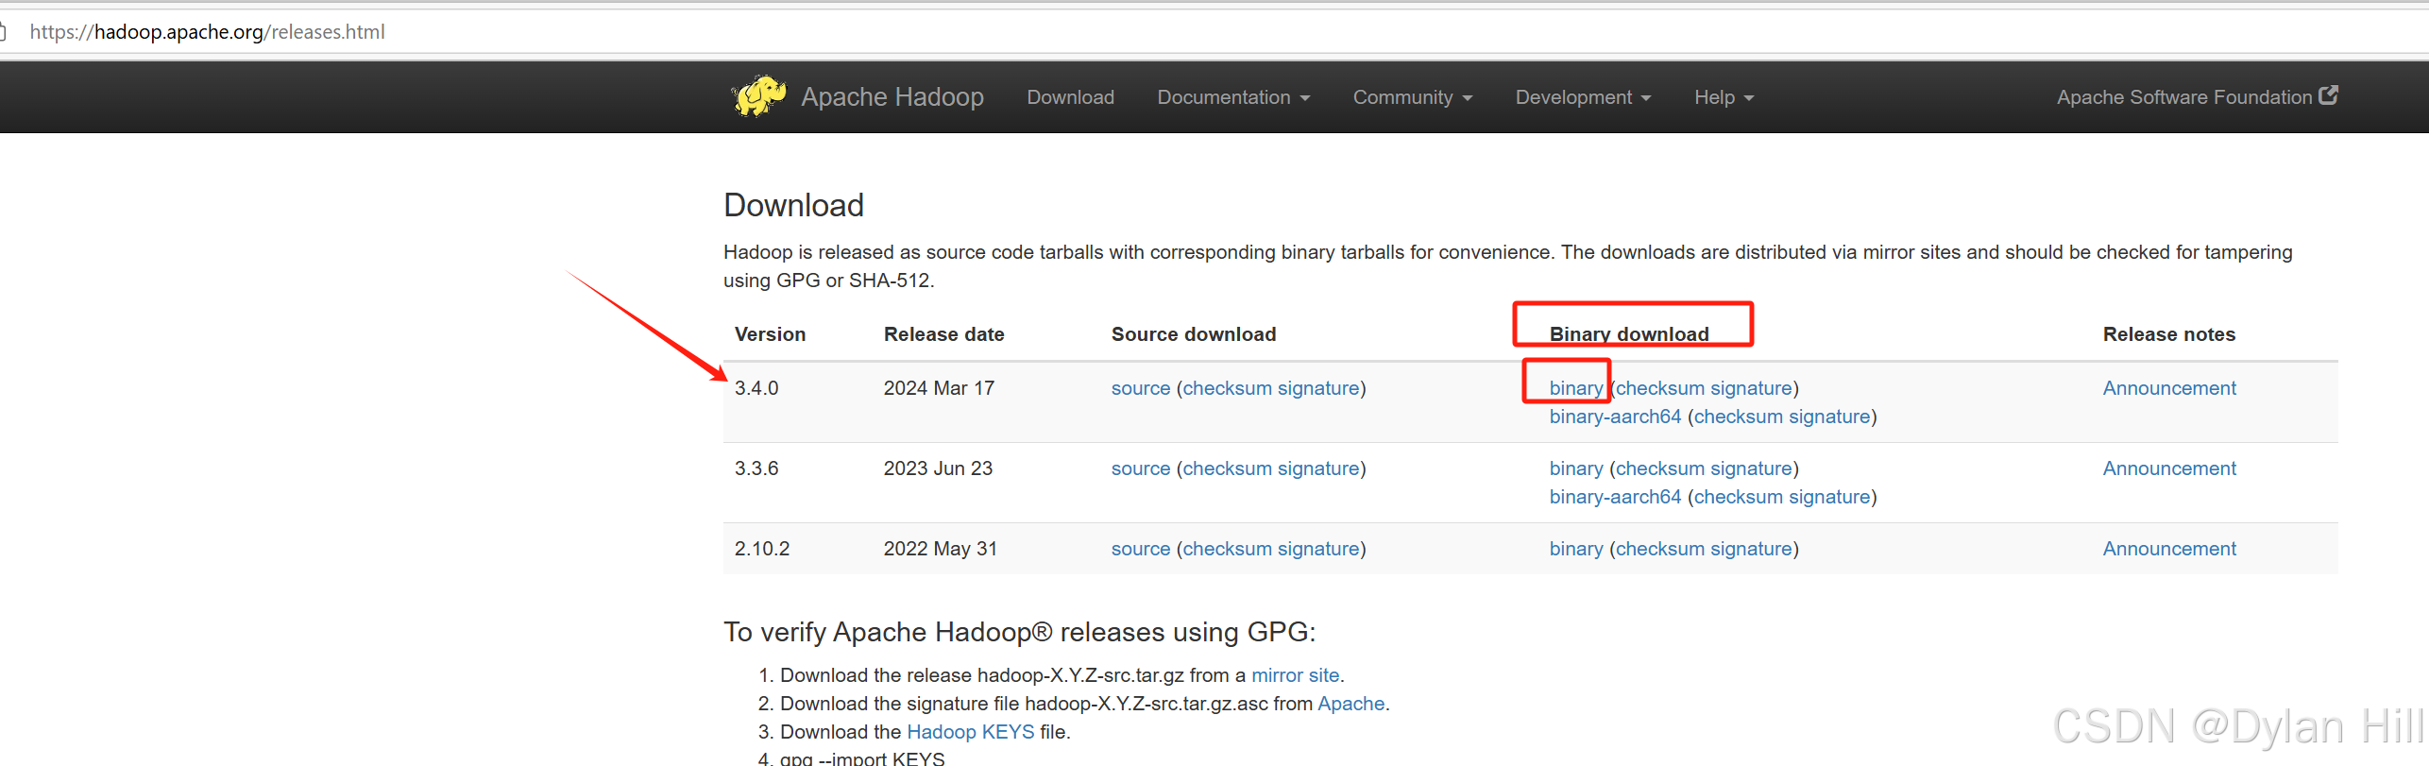The image size is (2429, 766).
Task: Open source checksum for version 3.3.6
Action: pyautogui.click(x=1228, y=468)
